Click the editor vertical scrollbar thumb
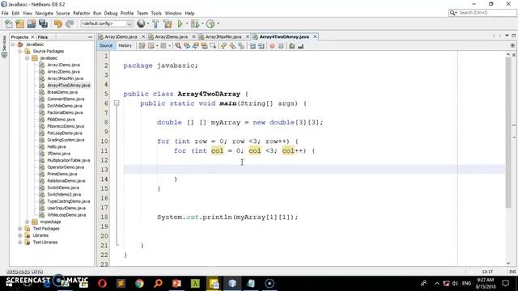518x291 pixels. pos(508,132)
